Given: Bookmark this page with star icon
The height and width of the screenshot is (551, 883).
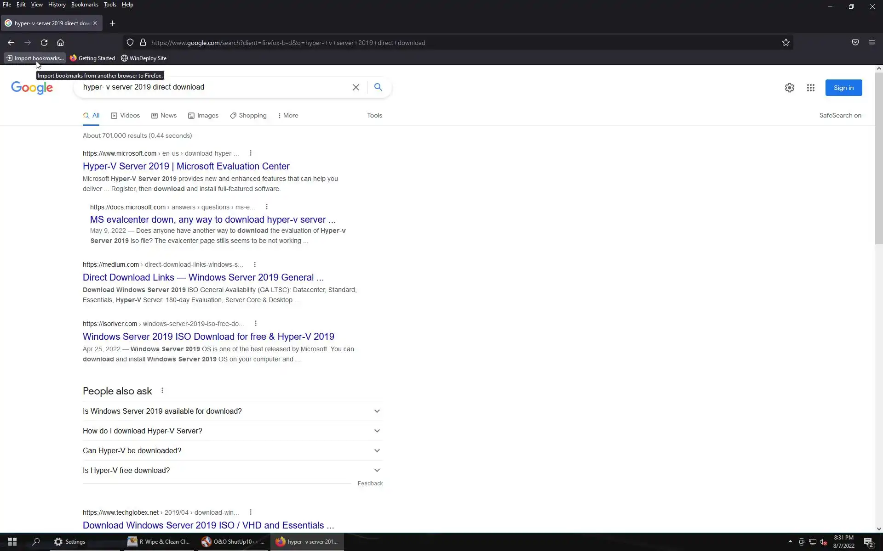Looking at the screenshot, I should coord(786,43).
